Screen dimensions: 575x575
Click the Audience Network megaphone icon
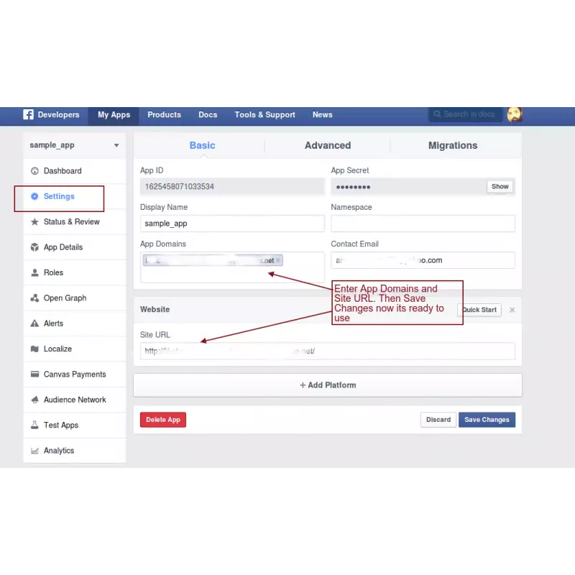point(34,400)
